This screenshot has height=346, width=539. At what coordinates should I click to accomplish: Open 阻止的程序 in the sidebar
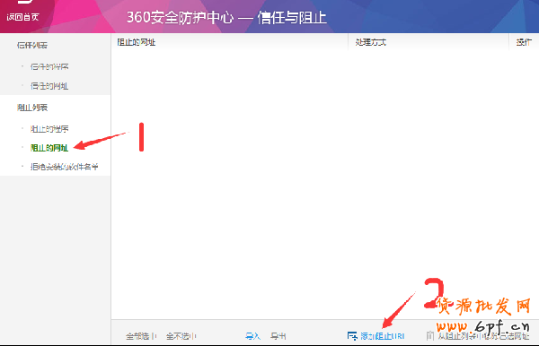[49, 129]
